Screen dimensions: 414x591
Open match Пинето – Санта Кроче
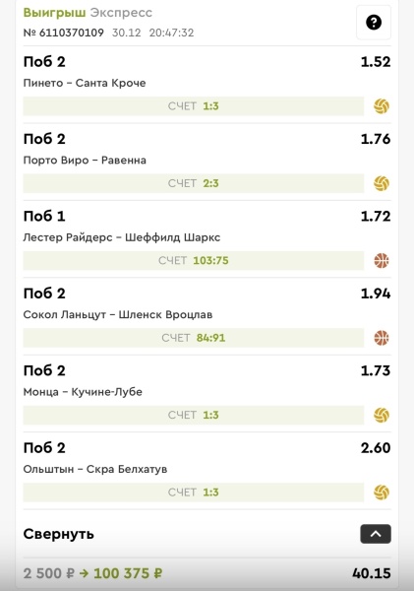85,83
